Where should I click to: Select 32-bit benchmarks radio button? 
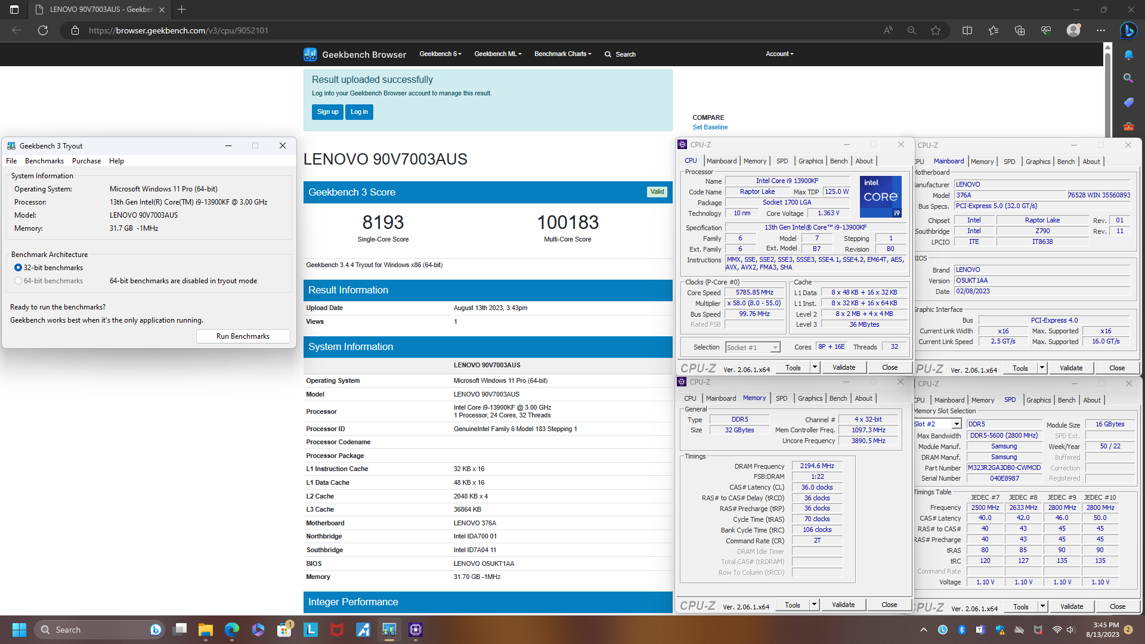coord(18,268)
